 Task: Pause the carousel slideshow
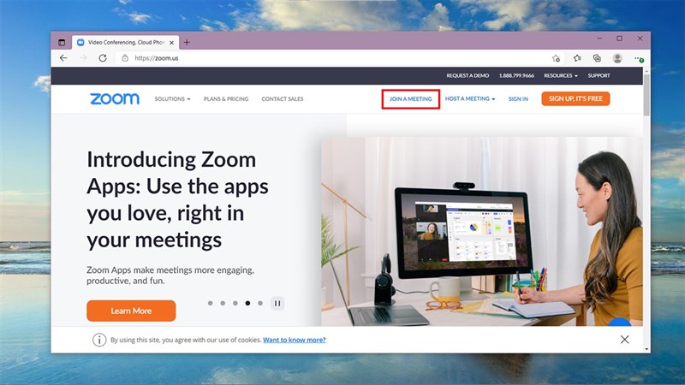click(x=277, y=304)
